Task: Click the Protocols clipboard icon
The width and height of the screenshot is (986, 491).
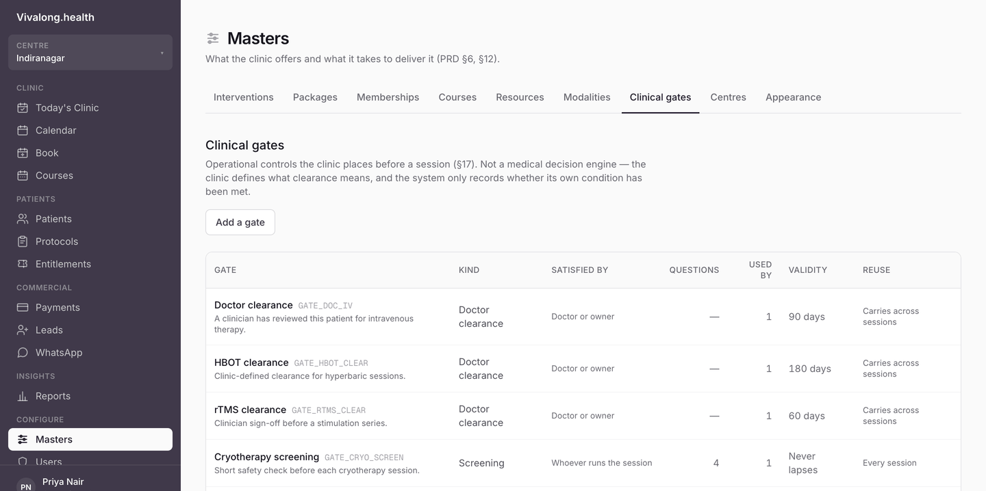Action: 23,241
